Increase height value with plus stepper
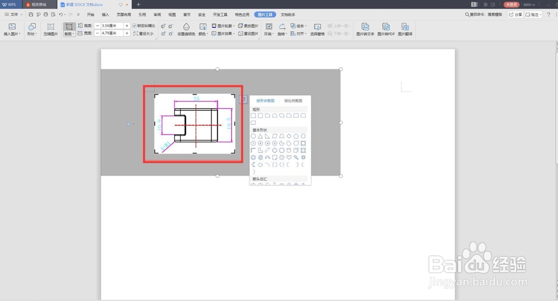Screen dimensions: 558x301 point(127,26)
